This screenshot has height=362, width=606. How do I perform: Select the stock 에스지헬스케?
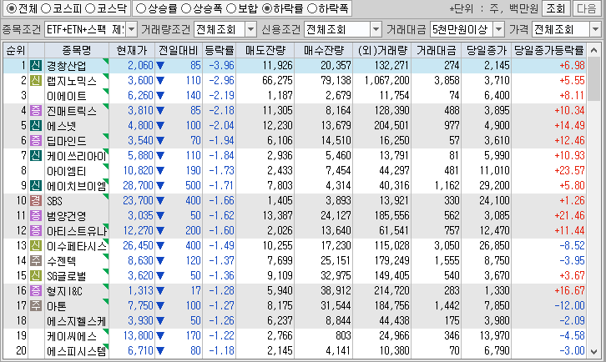(x=77, y=320)
